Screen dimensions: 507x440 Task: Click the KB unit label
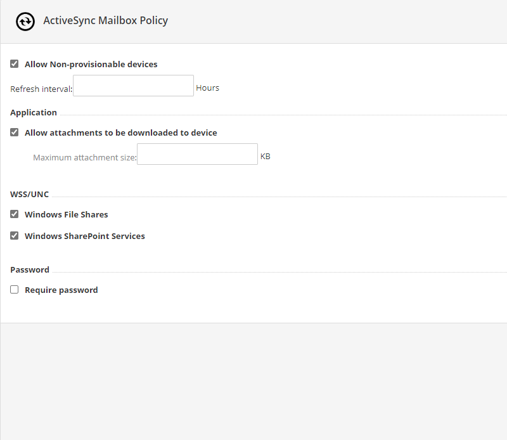click(x=266, y=157)
